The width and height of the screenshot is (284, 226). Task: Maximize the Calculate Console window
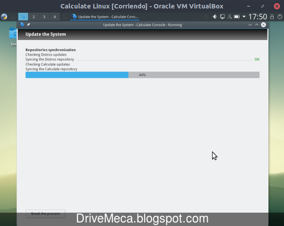(257, 24)
